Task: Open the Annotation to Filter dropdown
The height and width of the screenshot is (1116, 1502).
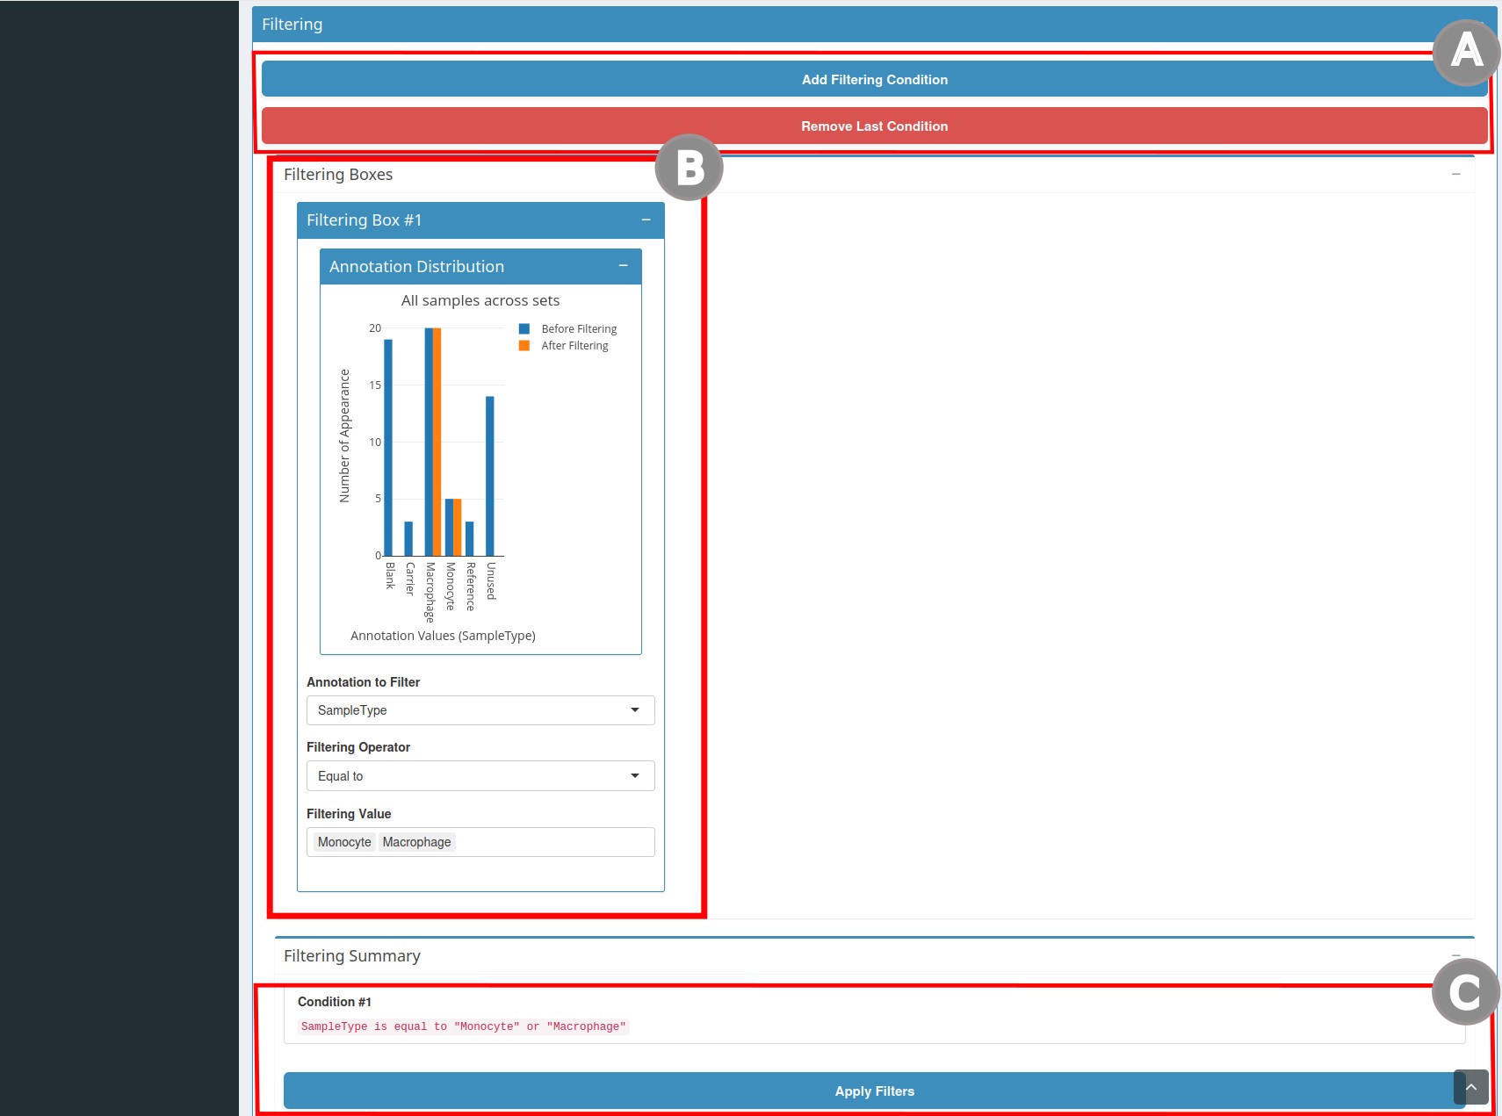Action: point(480,710)
